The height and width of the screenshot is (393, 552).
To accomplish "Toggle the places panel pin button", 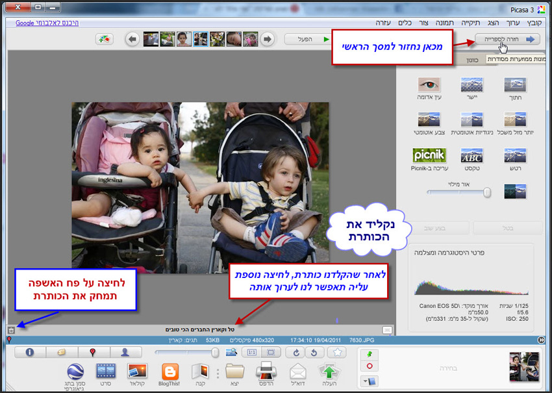I will click(x=94, y=352).
